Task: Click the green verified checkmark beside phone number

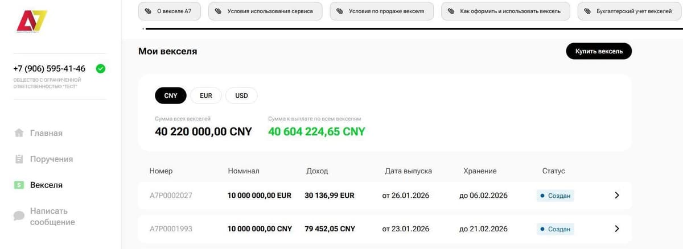Action: point(101,69)
